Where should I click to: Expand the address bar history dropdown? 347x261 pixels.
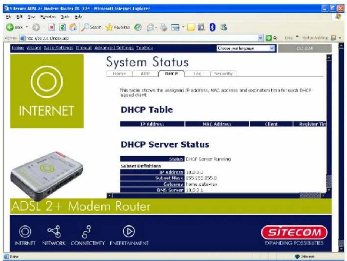pos(261,38)
